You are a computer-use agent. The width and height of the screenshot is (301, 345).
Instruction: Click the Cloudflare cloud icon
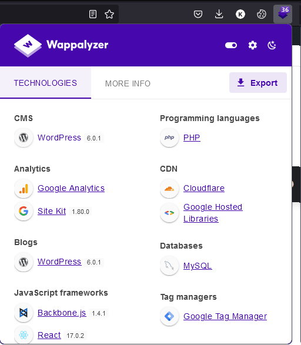[169, 189]
